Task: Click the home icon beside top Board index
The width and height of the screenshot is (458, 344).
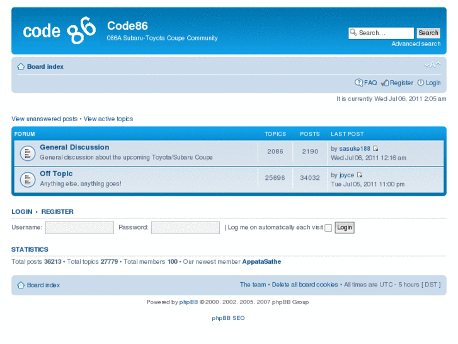Action: (21, 67)
